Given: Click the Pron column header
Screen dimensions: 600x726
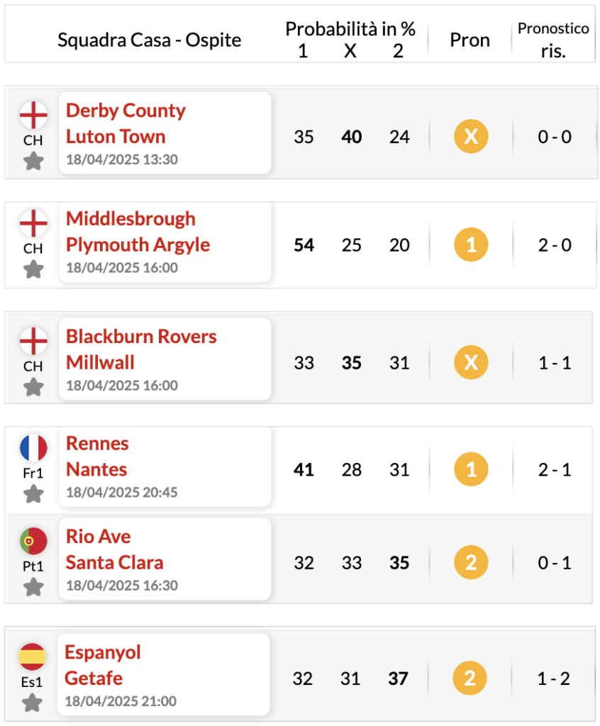Looking at the screenshot, I should [470, 40].
